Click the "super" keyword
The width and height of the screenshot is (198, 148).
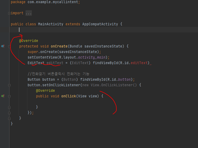pos(33,52)
